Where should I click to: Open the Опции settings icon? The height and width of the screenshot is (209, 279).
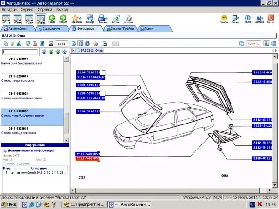point(235,19)
